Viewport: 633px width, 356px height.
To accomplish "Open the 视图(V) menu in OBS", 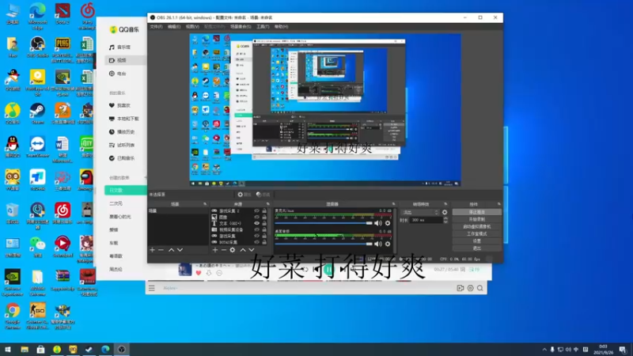I will (x=192, y=27).
